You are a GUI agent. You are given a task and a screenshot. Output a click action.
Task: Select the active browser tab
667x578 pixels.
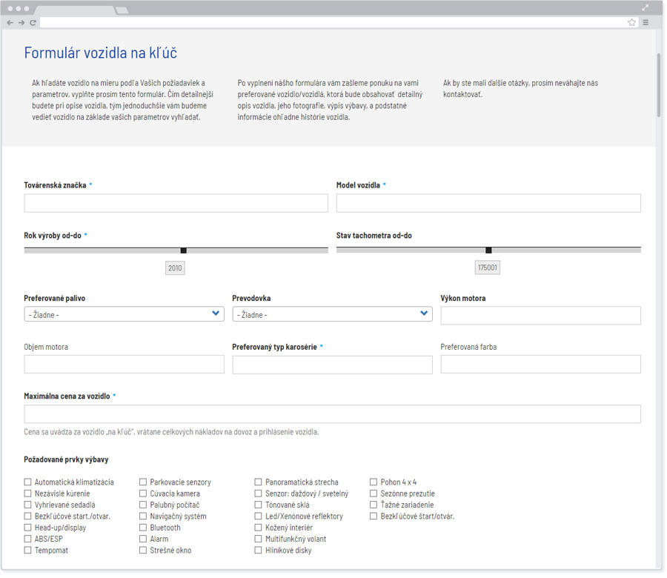[74, 10]
